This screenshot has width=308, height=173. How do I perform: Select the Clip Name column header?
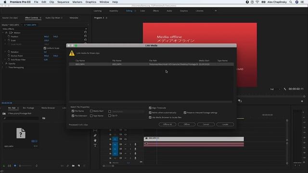click(80, 61)
